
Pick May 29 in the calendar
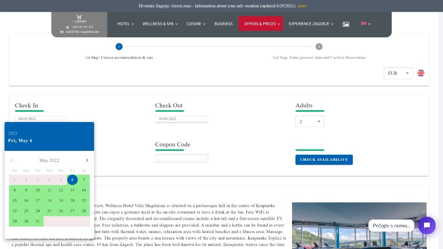coord(14,221)
